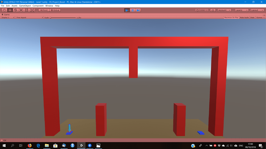The image size is (266, 149).
Task: Activate the combined Transform tool
Action: (x=32, y=10)
